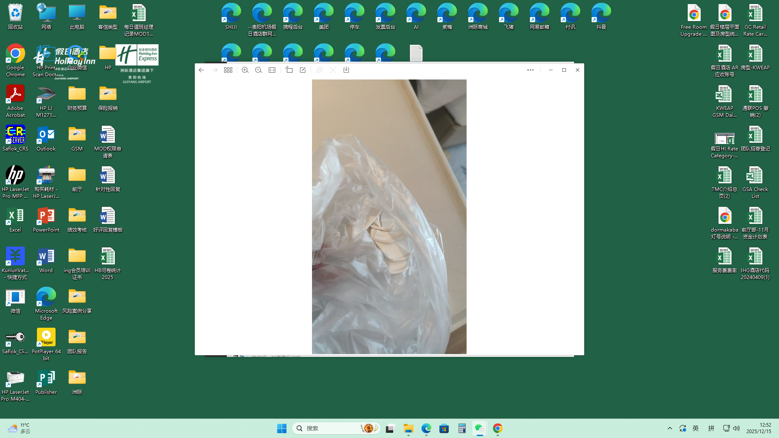Open WeChat from the taskbar
Viewport: 779px width, 438px height.
point(480,428)
